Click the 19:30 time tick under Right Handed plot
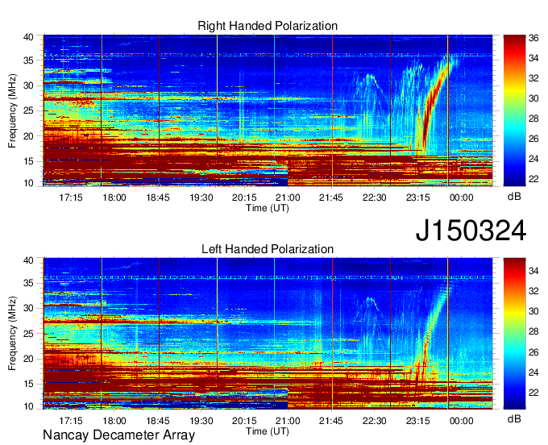This screenshot has height=445, width=548. (x=201, y=198)
